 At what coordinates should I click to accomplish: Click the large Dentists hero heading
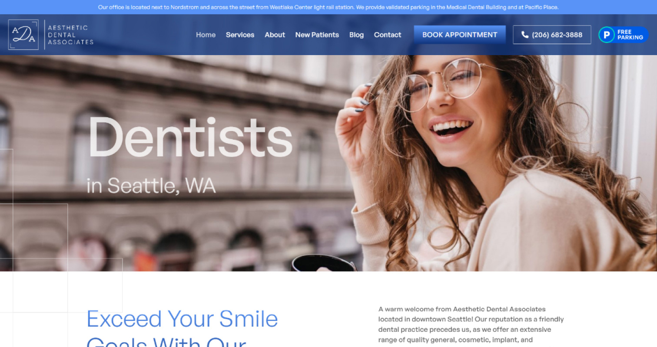pos(190,137)
